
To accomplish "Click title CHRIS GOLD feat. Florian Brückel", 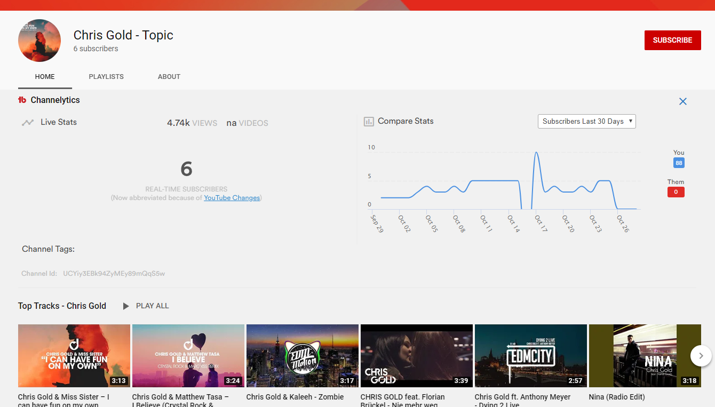I will pyautogui.click(x=403, y=400).
